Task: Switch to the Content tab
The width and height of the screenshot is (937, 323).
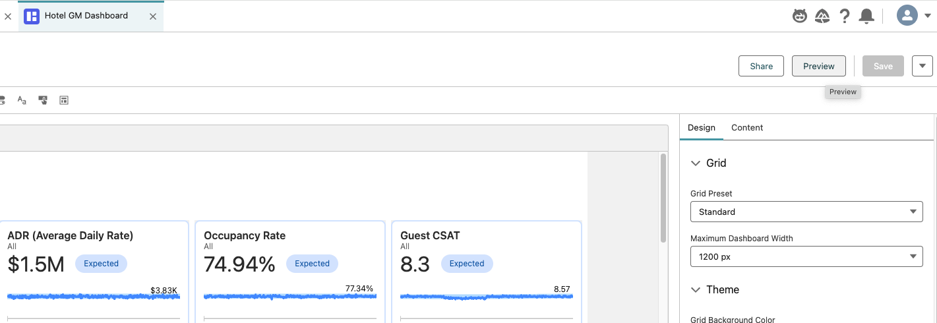Action: (x=747, y=128)
